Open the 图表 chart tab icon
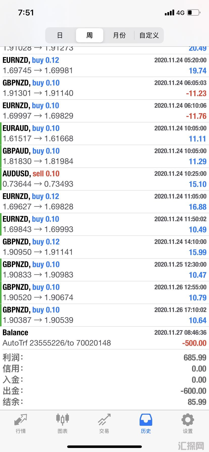This screenshot has height=452, width=209. click(62, 419)
